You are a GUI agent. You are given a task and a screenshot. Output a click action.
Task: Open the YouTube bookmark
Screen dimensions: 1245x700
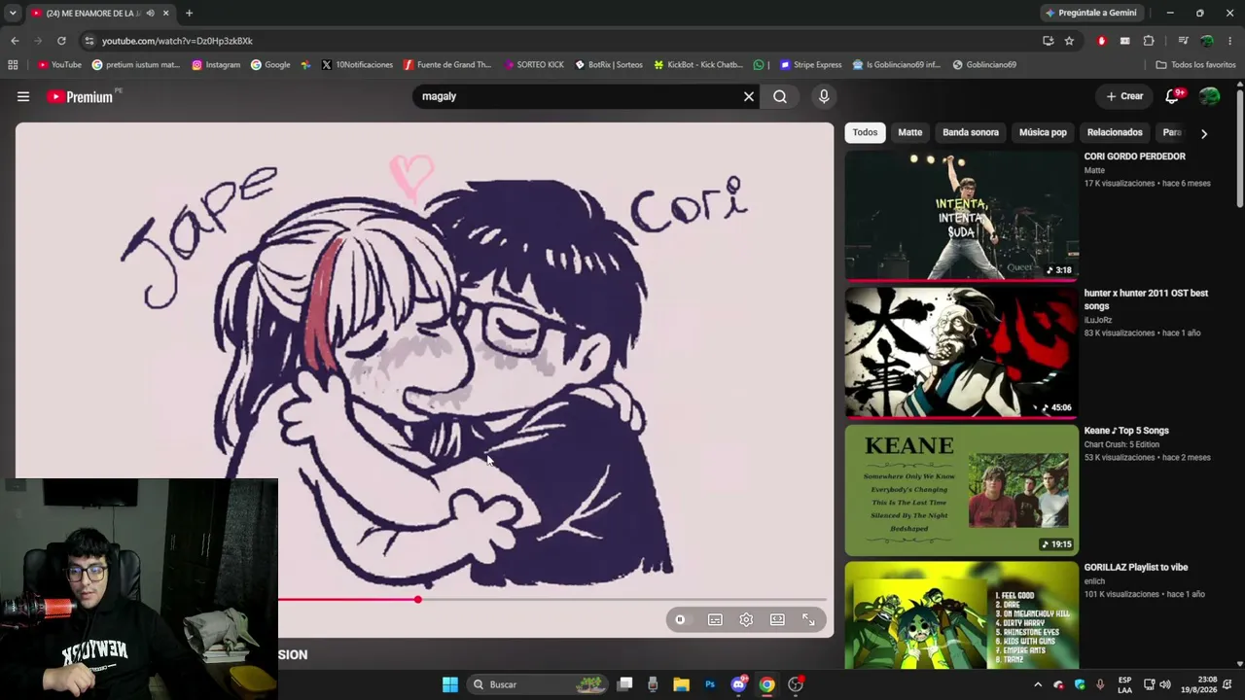coord(59,65)
